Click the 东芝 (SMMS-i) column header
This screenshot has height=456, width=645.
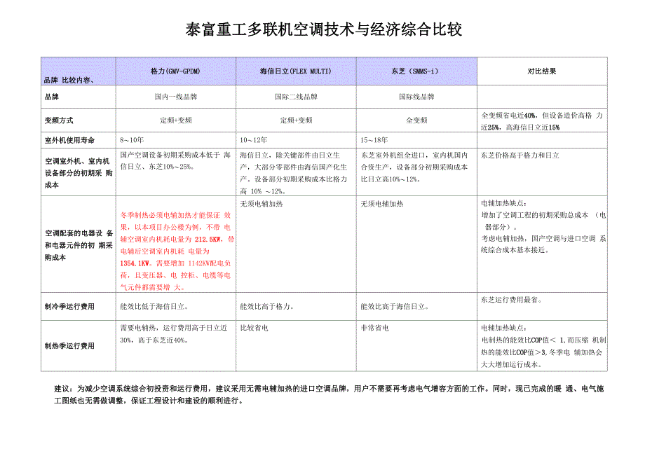[x=416, y=71]
